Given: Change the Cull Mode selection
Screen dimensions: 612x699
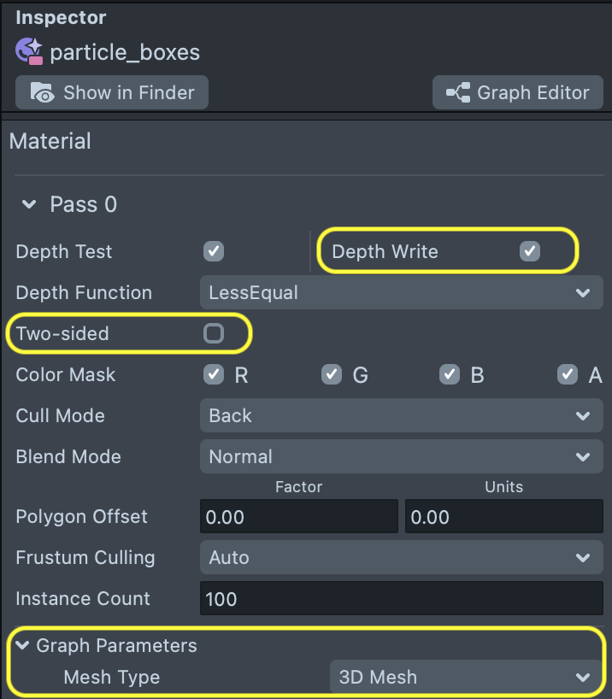Looking at the screenshot, I should pyautogui.click(x=400, y=415).
